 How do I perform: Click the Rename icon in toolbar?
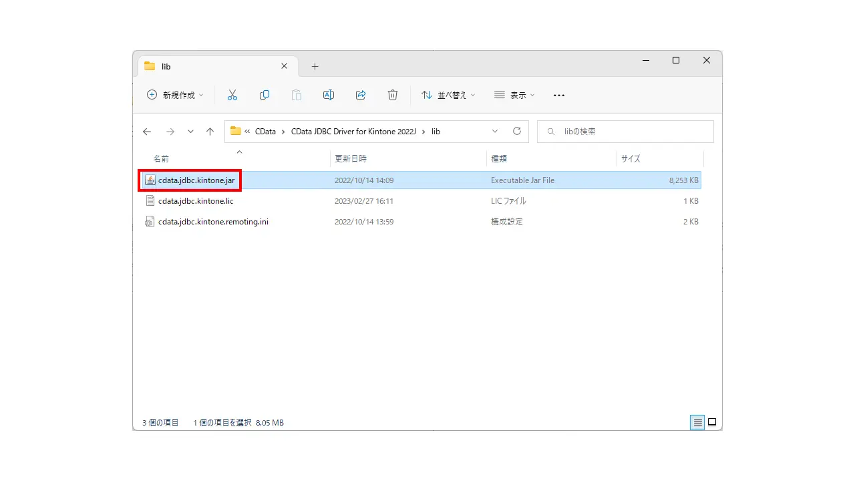(x=329, y=95)
